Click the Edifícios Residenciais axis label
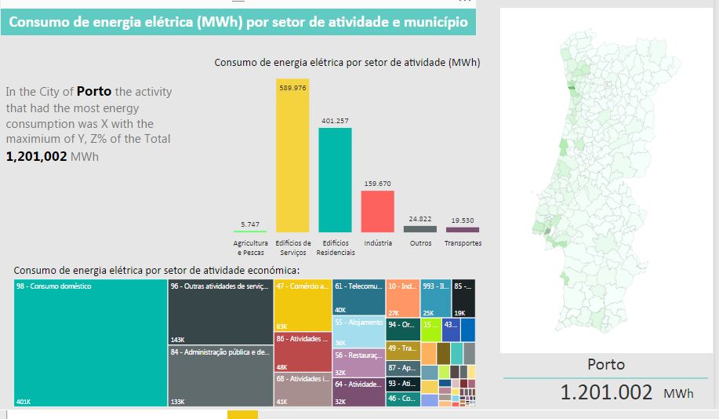The height and width of the screenshot is (419, 719). 336,248
